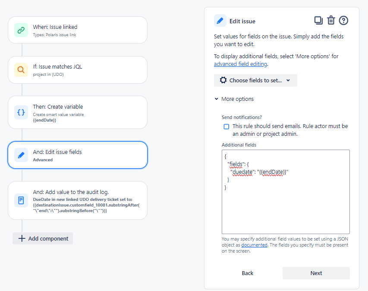368x291 pixels.
Task: Click the magnifier icon on the JQL condition
Action: click(21, 69)
